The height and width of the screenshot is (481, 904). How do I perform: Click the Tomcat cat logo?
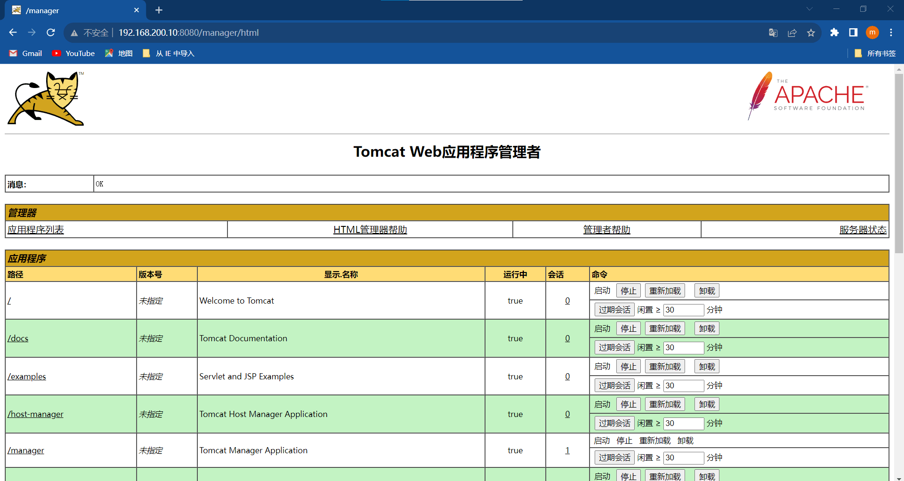click(46, 98)
